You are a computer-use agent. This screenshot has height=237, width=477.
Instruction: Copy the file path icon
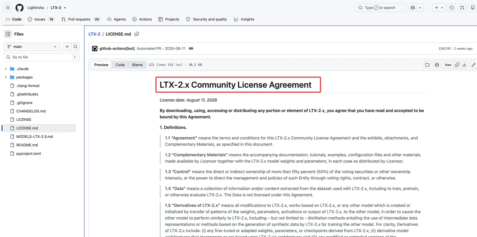pyautogui.click(x=137, y=34)
